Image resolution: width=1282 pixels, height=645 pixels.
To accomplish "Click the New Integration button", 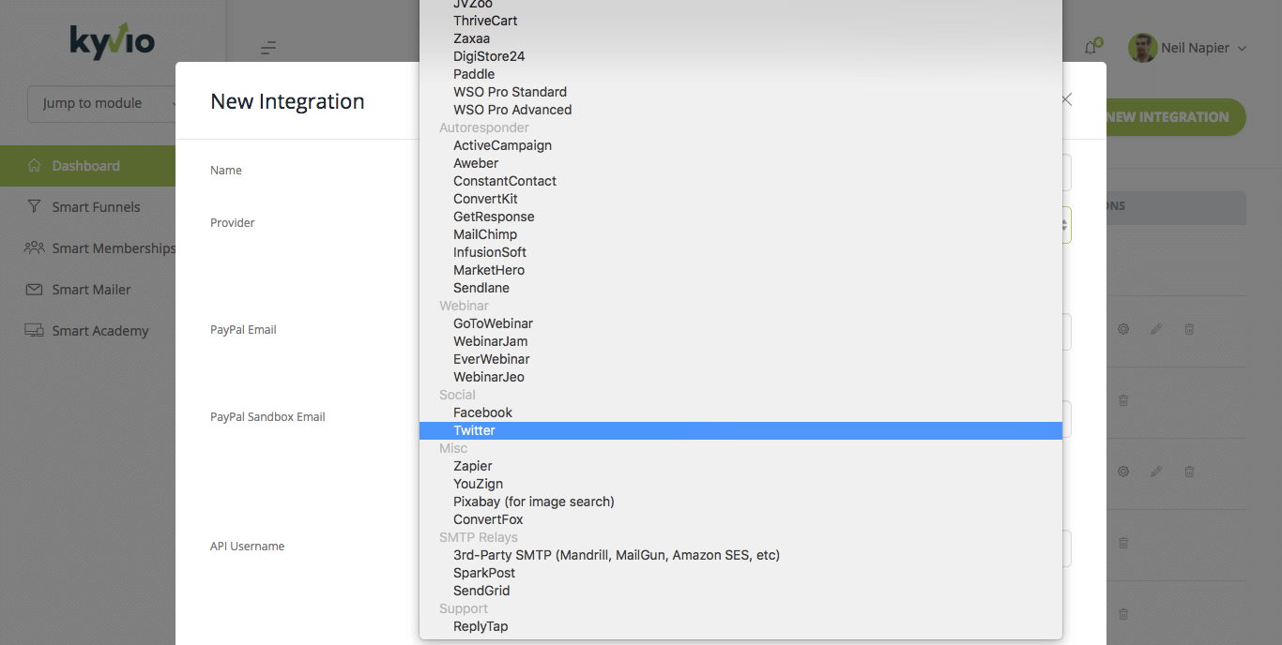I will (x=1167, y=117).
